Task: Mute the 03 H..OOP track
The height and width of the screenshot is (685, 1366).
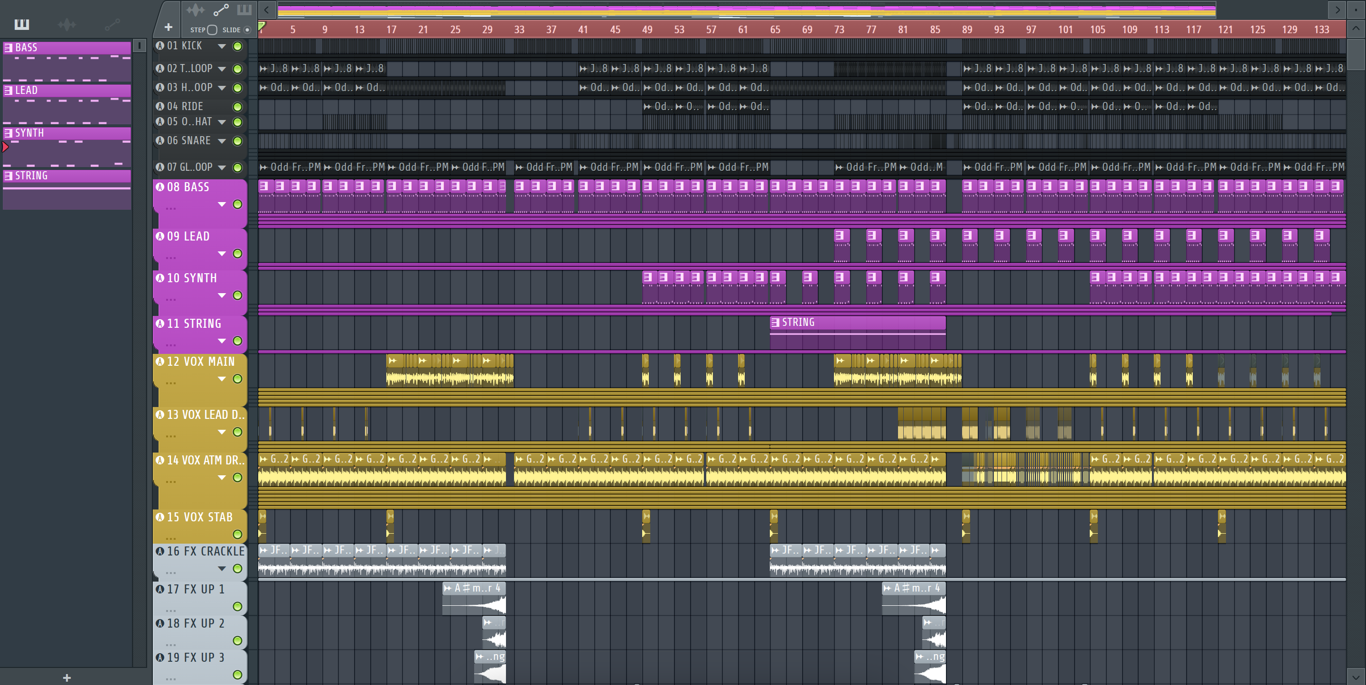Action: click(238, 88)
